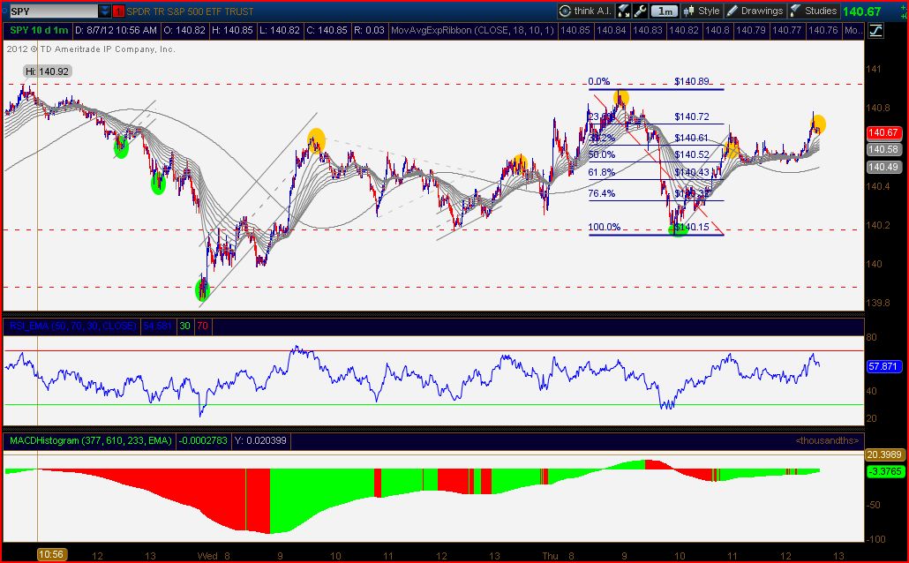Open the Drawings menu
909x563 pixels.
(755, 11)
